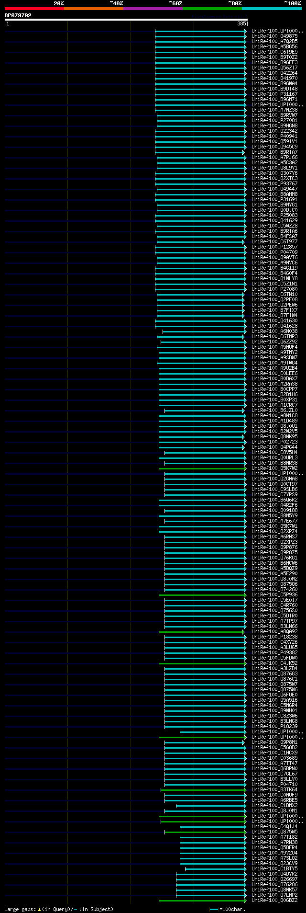Viewport: 306px width, 913px height.
Task: Open hit UniRef100_A7Q2B5
Action: click(274, 41)
